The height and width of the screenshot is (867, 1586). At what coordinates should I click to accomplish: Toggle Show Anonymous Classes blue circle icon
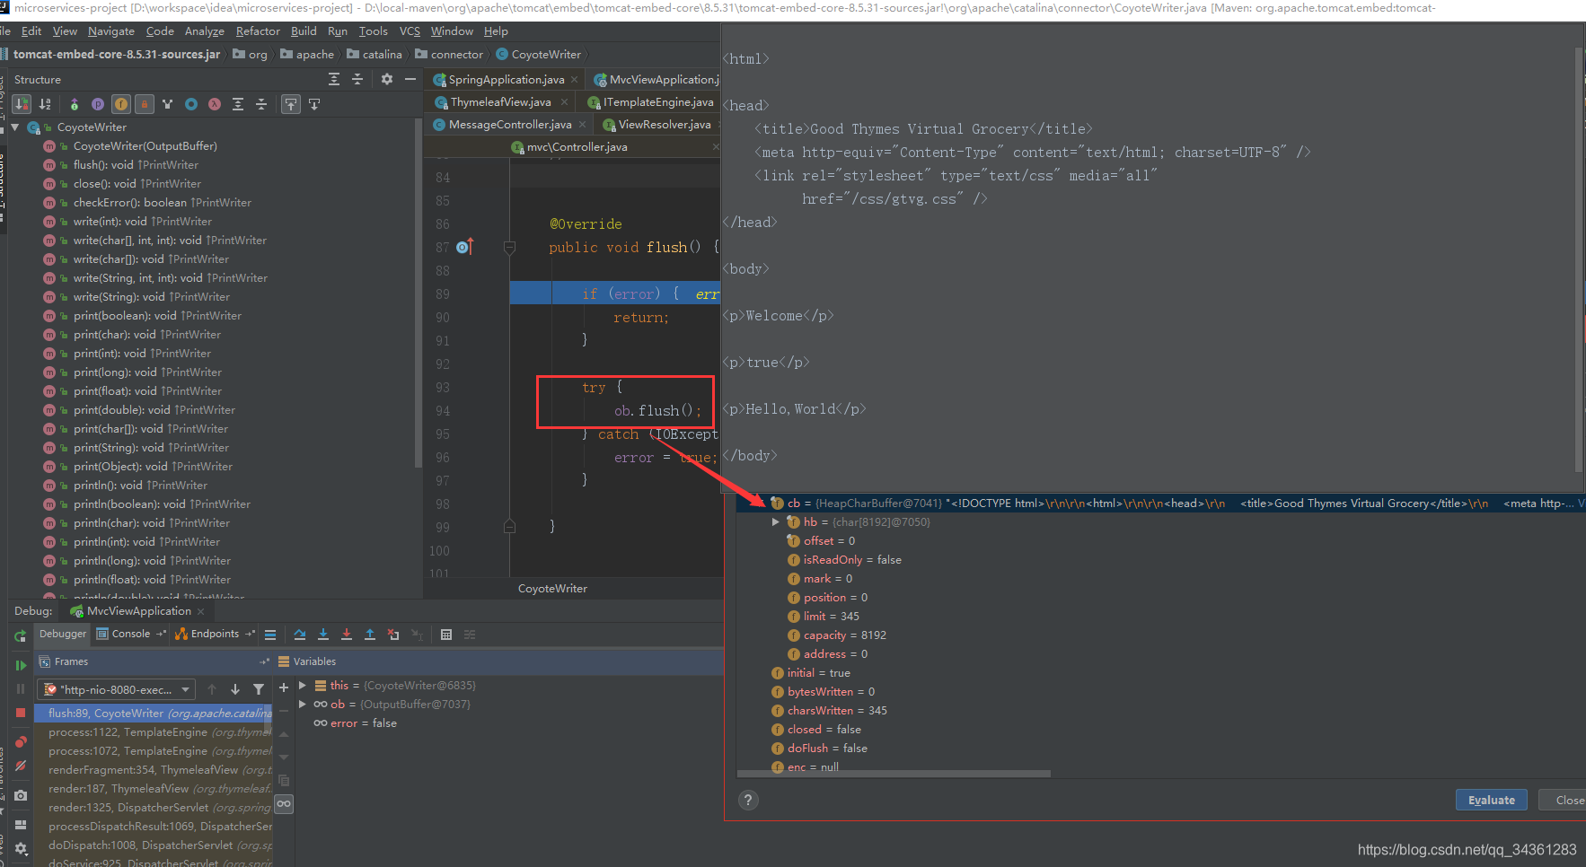point(191,104)
